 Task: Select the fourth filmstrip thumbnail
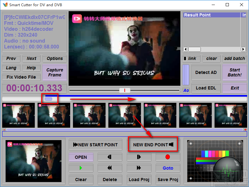click(x=125, y=115)
